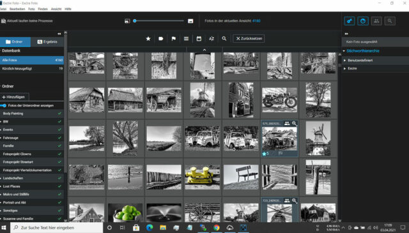
Task: Collapse right panel with double arrow
Action: click(346, 34)
